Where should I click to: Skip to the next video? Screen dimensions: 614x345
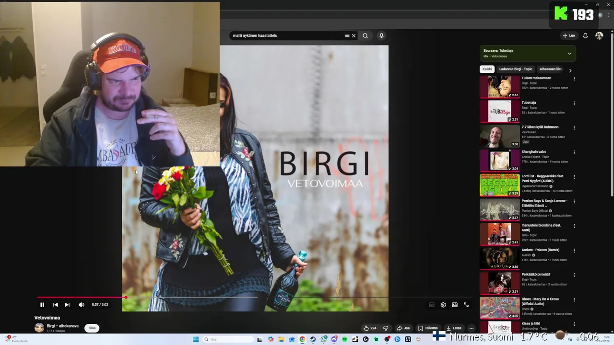(x=67, y=305)
